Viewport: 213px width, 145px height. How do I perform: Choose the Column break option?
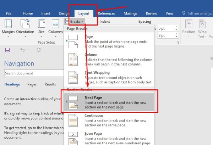point(109,59)
